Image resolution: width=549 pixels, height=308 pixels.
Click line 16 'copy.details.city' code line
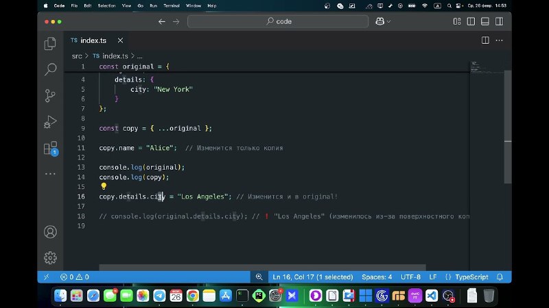click(x=218, y=196)
